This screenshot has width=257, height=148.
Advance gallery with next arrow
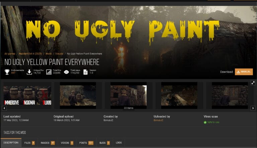tap(253, 108)
